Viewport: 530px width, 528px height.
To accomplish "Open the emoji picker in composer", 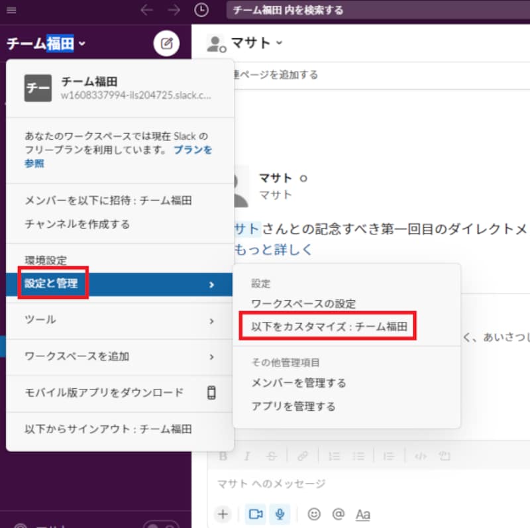I will pos(314,513).
